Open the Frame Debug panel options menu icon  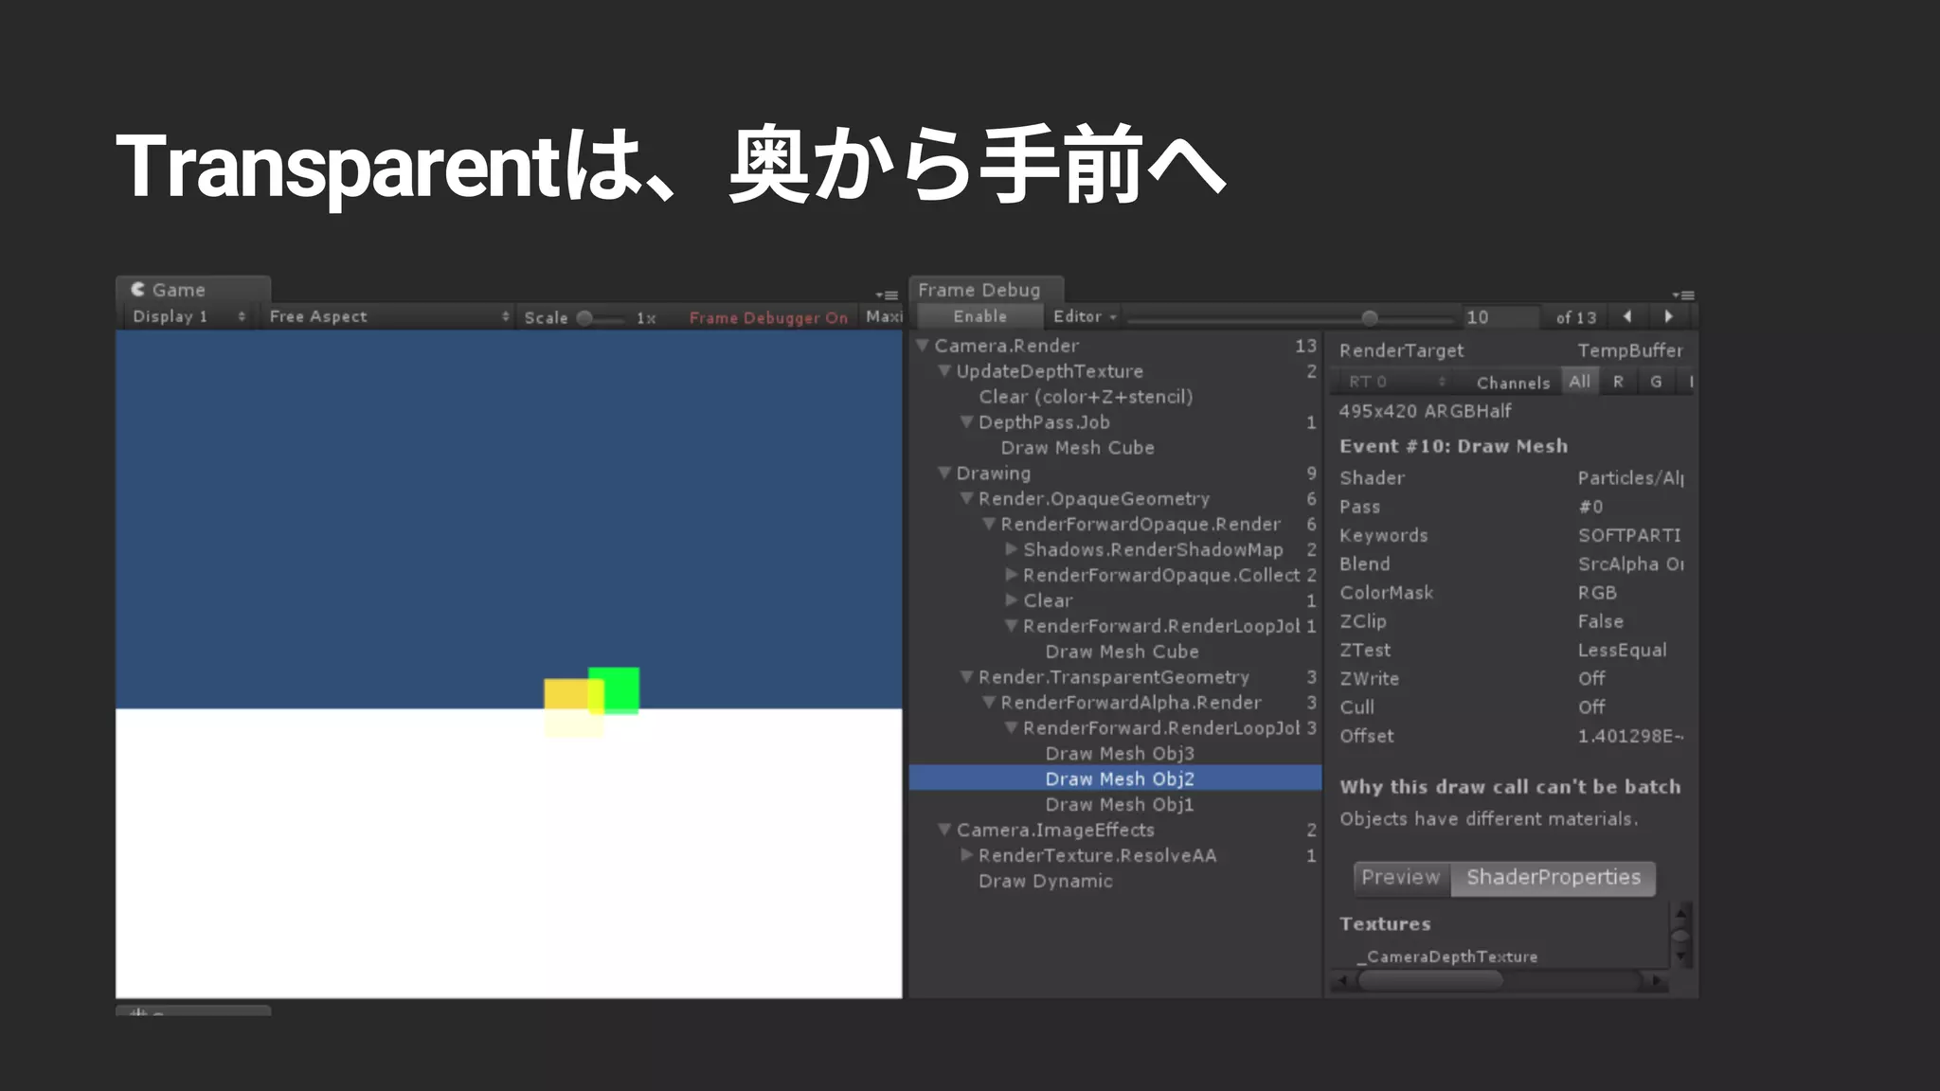(1683, 295)
